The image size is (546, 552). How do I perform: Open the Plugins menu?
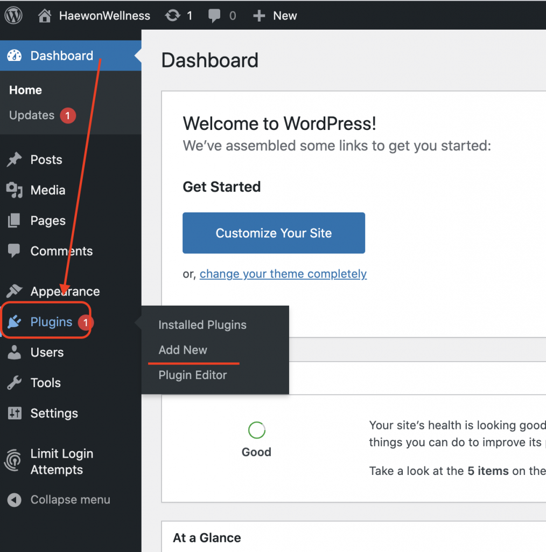coord(51,322)
